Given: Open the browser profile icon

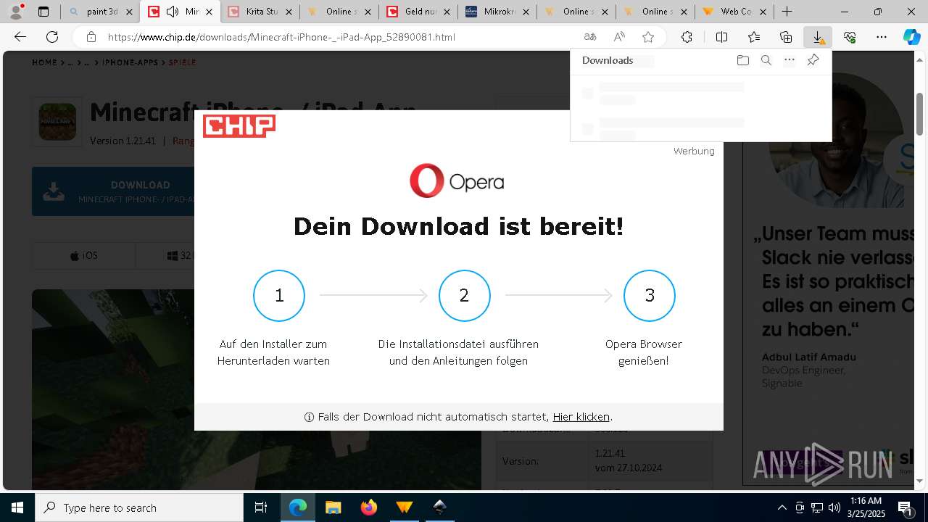Looking at the screenshot, I should point(16,12).
